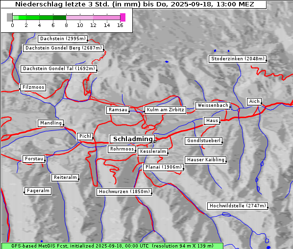The height and width of the screenshot is (249, 293).
Task: Click the magenta 16 mm legend swatch
Action: [x=123, y=17]
